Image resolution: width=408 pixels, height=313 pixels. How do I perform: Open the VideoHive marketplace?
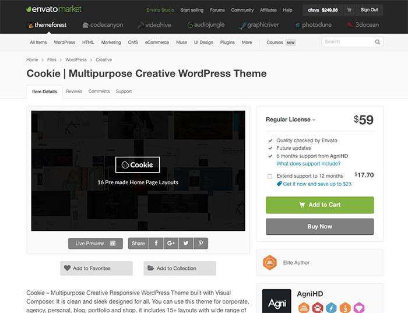point(154,25)
